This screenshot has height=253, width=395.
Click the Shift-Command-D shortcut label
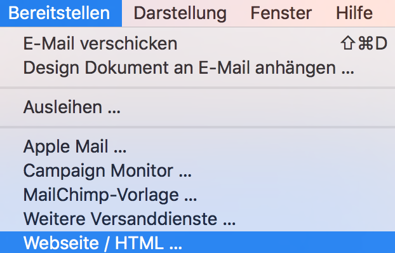[364, 43]
